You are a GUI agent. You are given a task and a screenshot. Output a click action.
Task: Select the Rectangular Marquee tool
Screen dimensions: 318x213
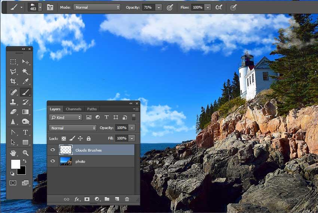click(13, 61)
